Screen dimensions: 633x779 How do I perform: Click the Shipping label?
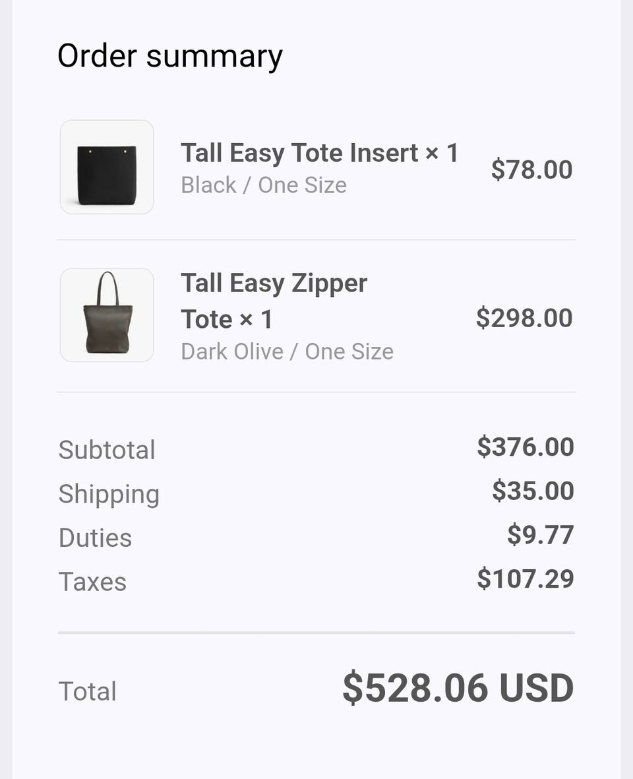pos(109,494)
